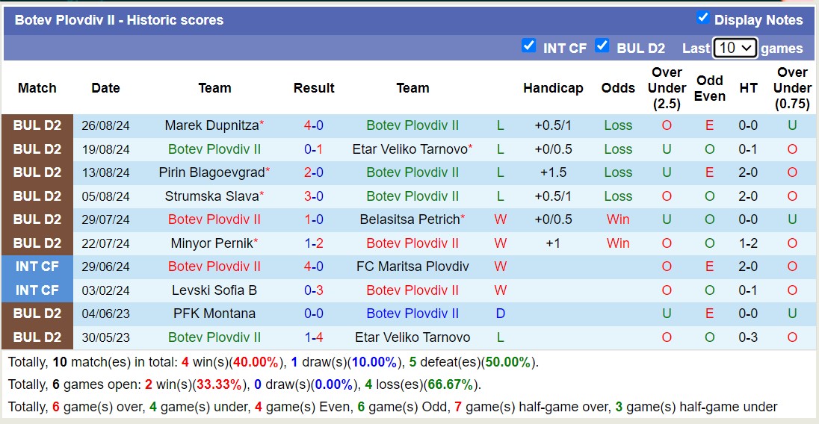Click the FC Maritsa Plovdiv team
Viewport: 819px width, 424px height.
[412, 266]
